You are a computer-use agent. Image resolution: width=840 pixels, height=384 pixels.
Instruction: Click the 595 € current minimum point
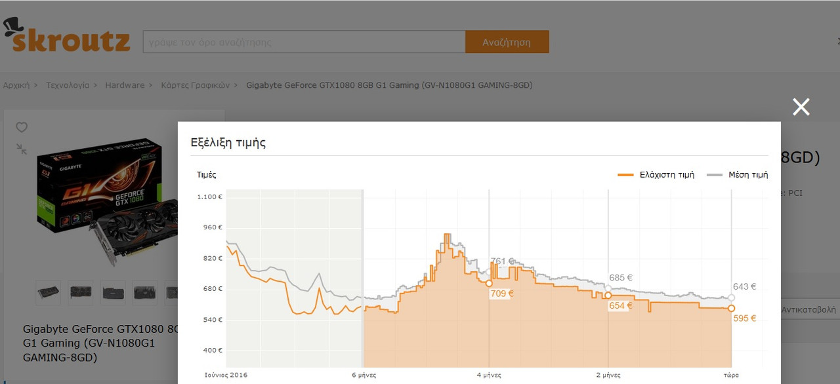click(x=732, y=308)
